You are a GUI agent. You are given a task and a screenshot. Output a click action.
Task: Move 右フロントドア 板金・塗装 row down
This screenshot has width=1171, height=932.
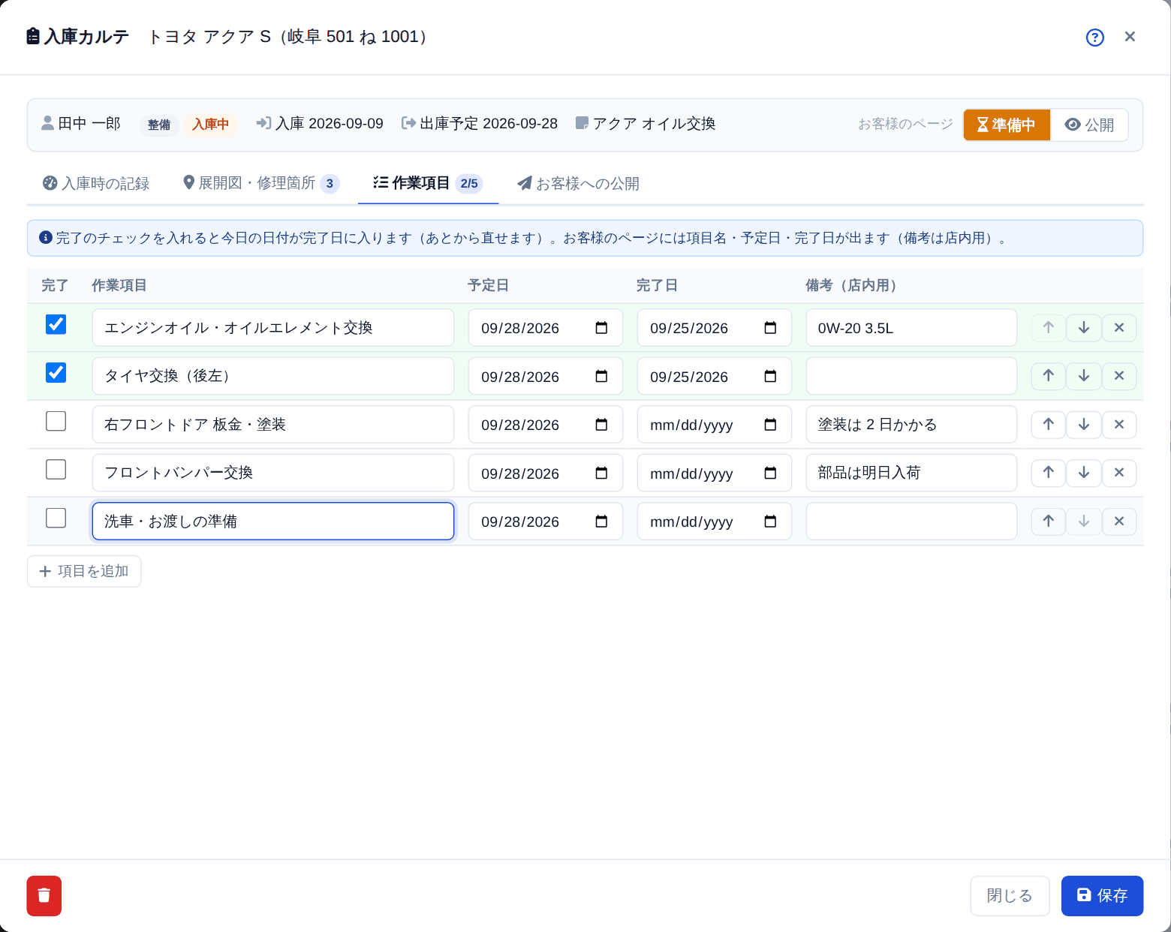coord(1084,425)
